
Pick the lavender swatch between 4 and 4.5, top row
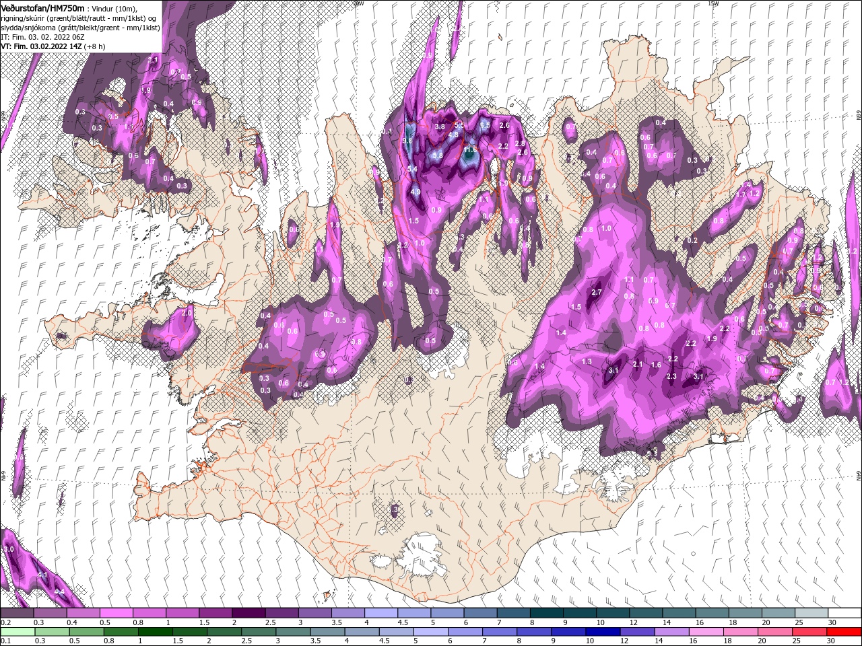380,613
